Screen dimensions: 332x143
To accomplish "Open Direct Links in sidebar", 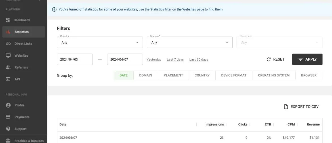I will [x=24, y=44].
